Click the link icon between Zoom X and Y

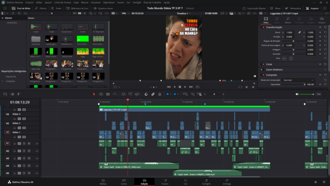[x=299, y=33]
